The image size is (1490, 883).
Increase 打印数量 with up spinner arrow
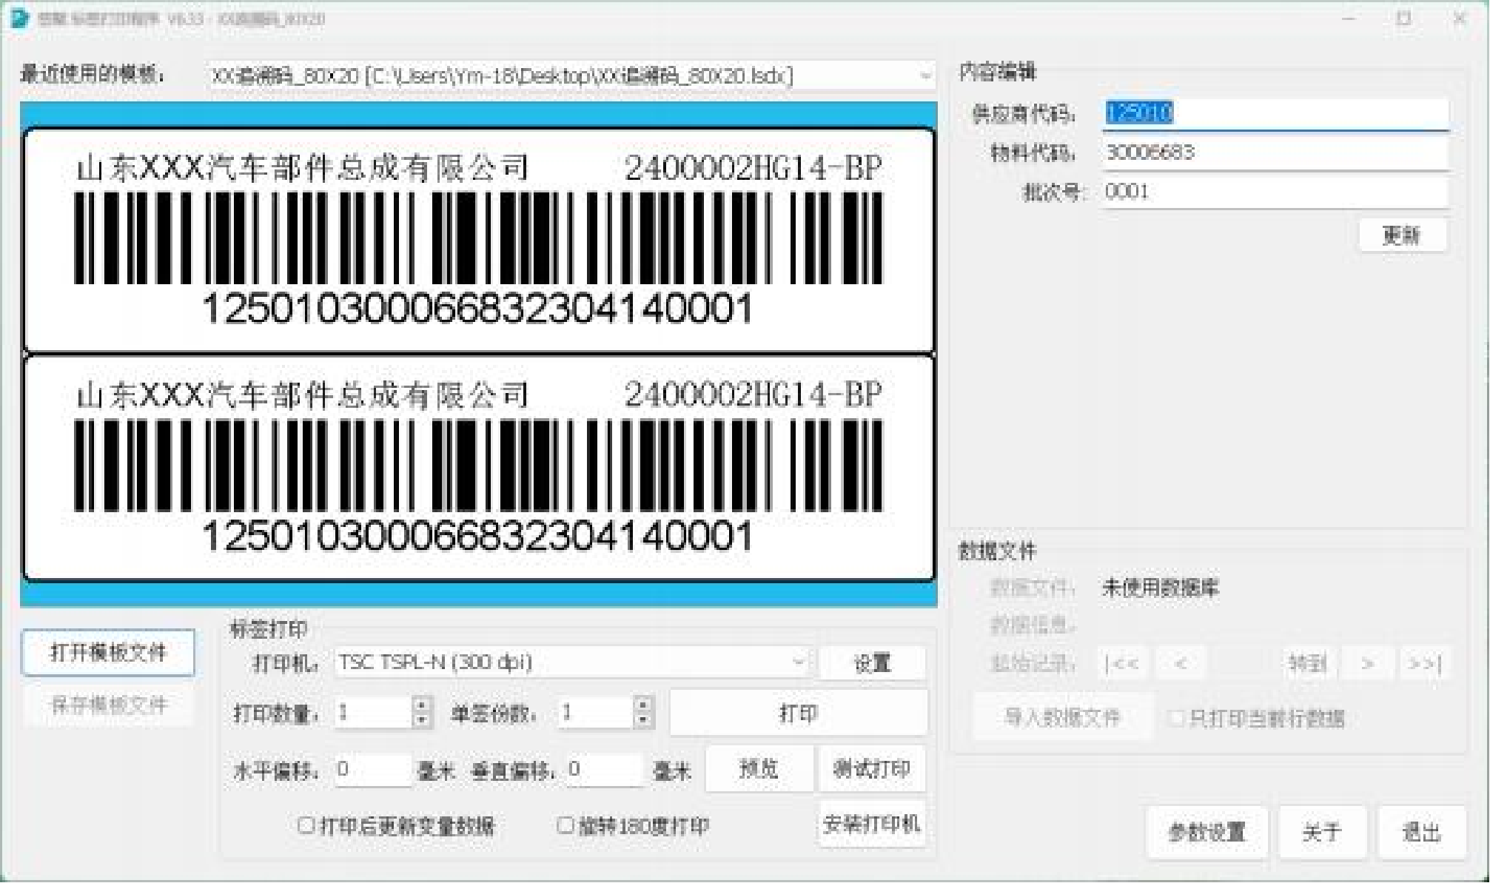[422, 704]
